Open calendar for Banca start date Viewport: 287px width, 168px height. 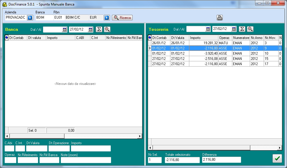tap(65, 29)
